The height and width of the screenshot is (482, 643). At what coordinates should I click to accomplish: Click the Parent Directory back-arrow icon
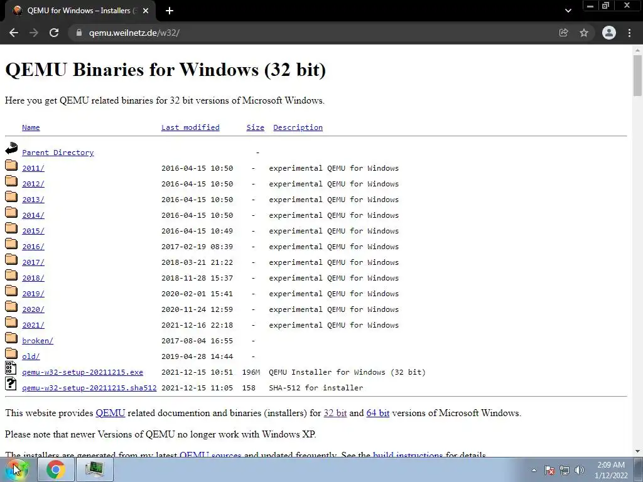[x=11, y=148]
